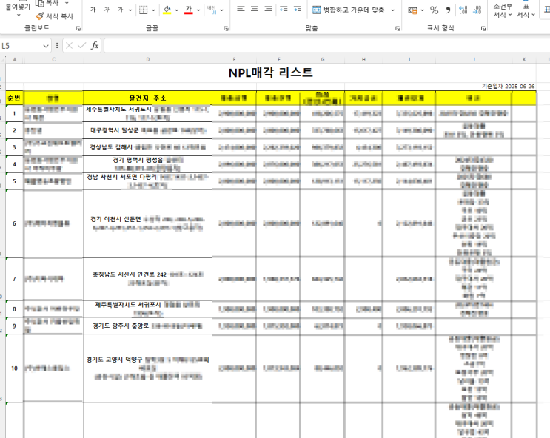Launch the 글꼴 settings dialog launcher
550x438 pixels.
[226, 28]
